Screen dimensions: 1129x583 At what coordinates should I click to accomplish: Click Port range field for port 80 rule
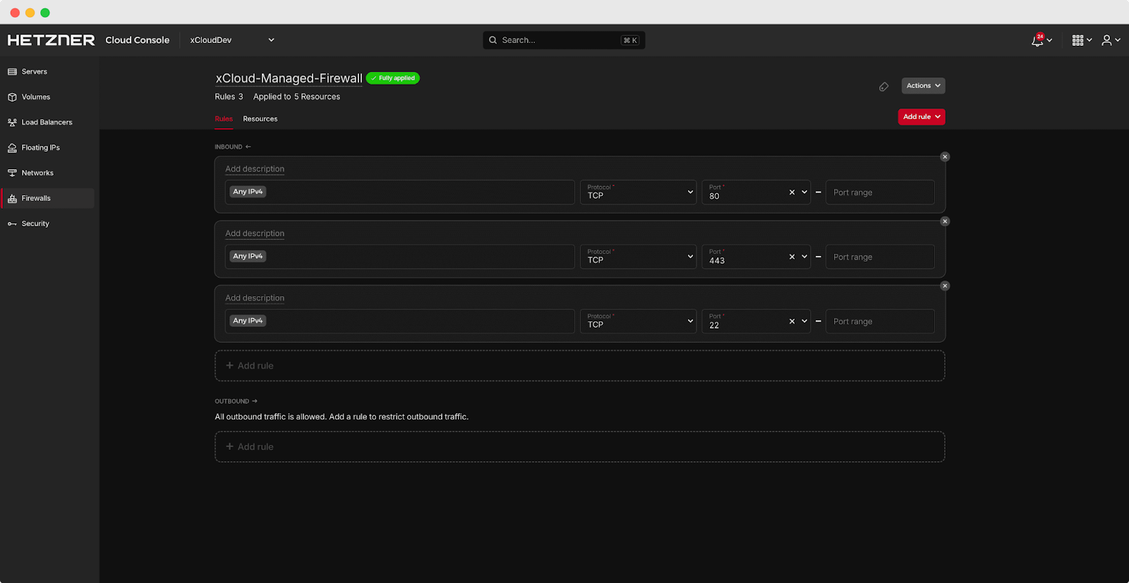pos(880,192)
